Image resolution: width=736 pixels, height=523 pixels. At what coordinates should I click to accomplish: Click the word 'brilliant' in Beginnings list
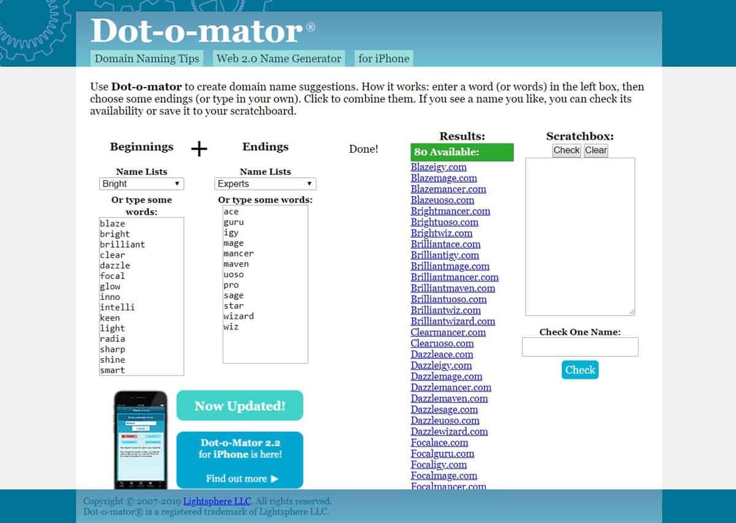123,244
